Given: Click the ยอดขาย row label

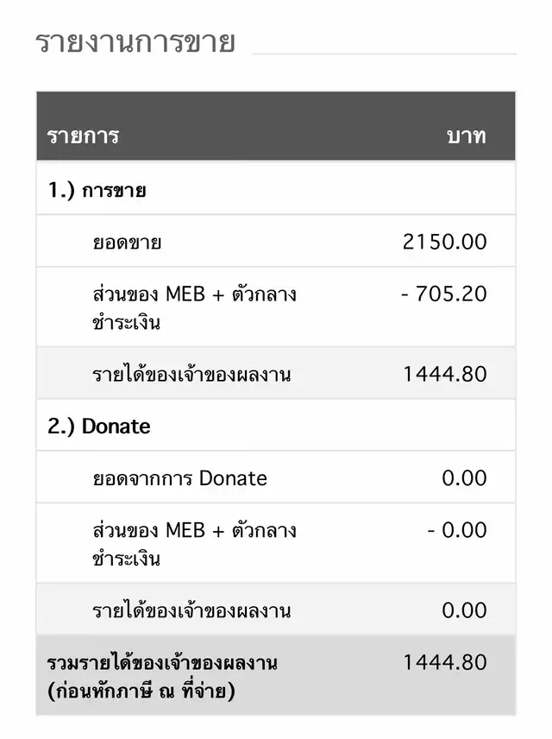Looking at the screenshot, I should [127, 243].
